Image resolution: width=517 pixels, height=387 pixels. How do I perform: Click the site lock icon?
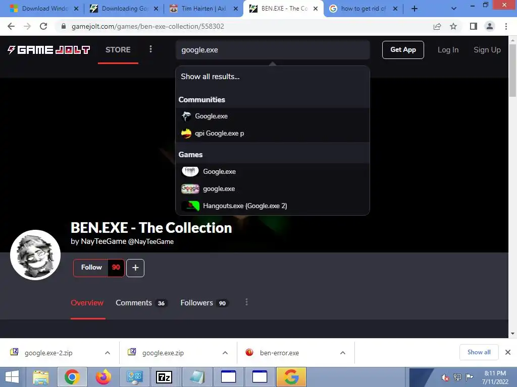(x=64, y=26)
